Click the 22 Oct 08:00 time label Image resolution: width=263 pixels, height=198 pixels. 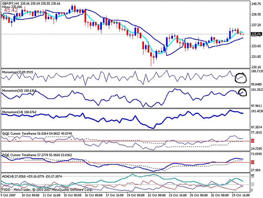pyautogui.click(x=157, y=195)
